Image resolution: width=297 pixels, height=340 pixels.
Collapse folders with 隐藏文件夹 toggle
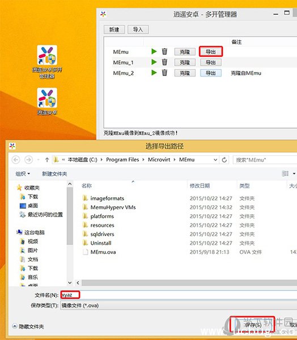pos(28,326)
